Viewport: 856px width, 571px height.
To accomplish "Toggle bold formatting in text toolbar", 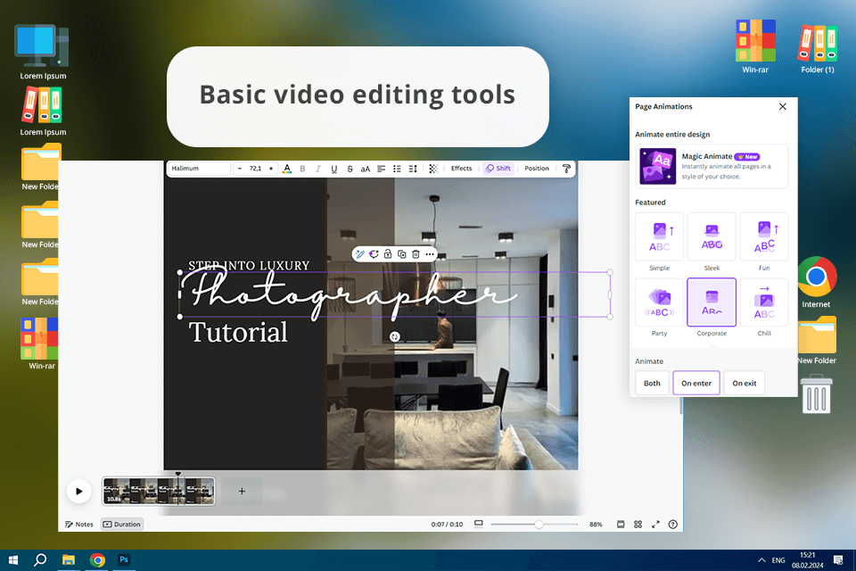I will (302, 169).
